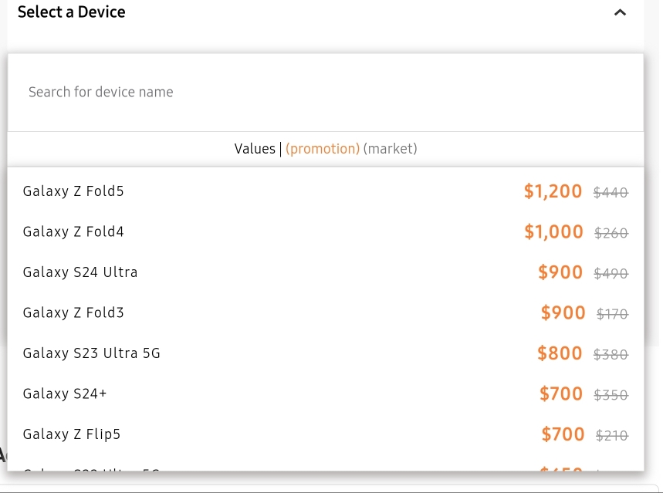Click the struck-through $210 market value

pos(612,435)
